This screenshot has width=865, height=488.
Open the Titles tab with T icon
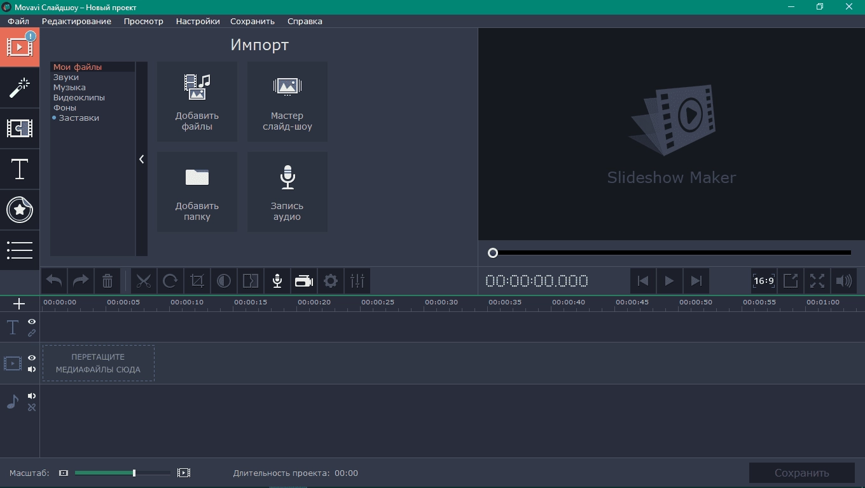[20, 169]
